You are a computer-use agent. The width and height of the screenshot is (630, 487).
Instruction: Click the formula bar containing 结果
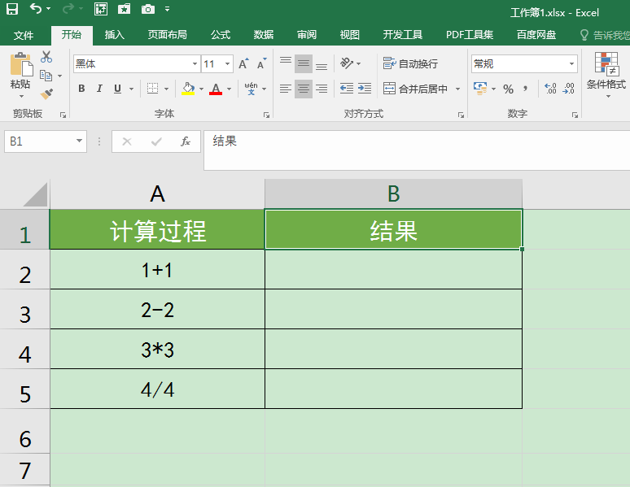[x=417, y=150]
